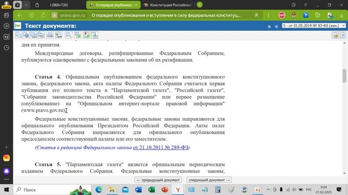Open the editions dropdown '5 - от 01.05.2019 № 83-ФЗ'
This screenshot has width=348, height=195.
point(314,25)
